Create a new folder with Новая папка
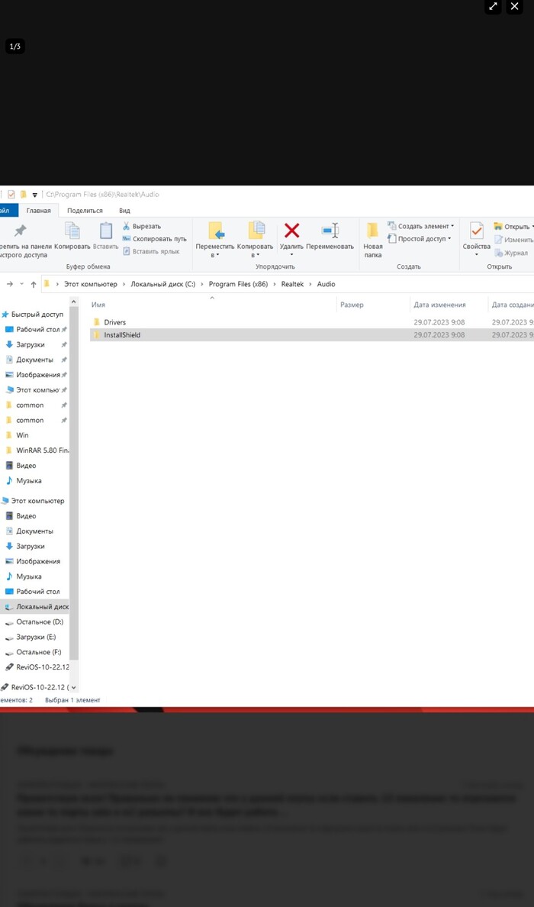 coord(372,239)
